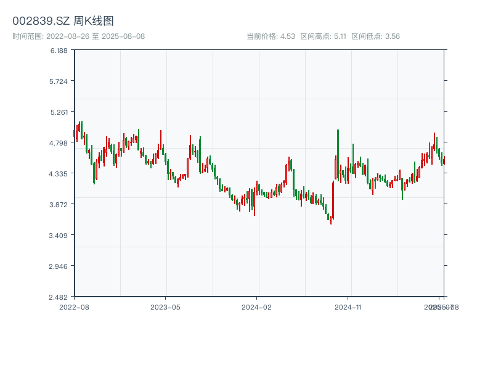Click the 3.872 y-axis price label
This screenshot has width=493, height=370.
coord(59,205)
